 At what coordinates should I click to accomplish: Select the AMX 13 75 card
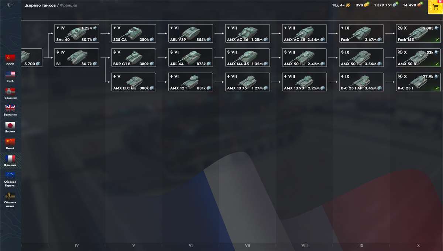pyautogui.click(x=247, y=82)
